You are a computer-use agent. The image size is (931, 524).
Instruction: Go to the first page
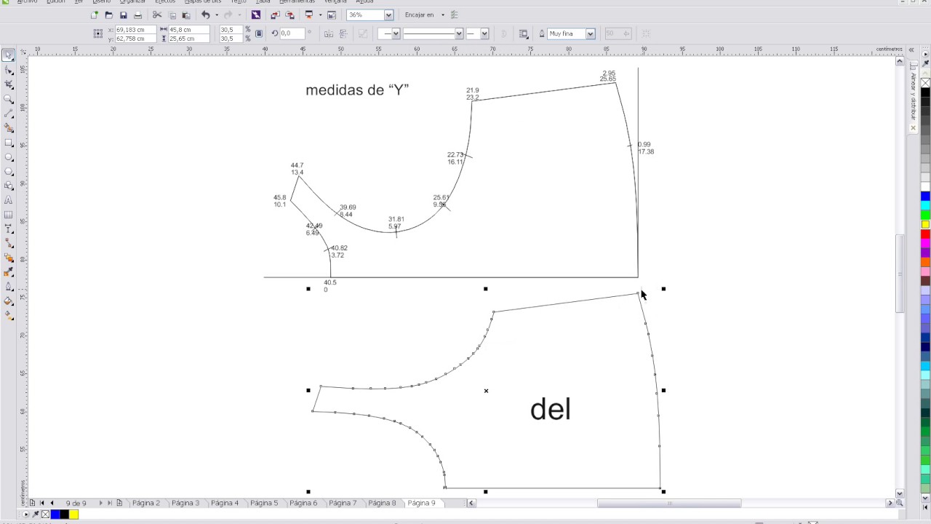(x=41, y=503)
